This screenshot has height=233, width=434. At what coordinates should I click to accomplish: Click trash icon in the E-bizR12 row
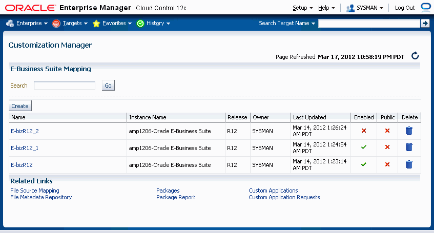click(x=409, y=164)
